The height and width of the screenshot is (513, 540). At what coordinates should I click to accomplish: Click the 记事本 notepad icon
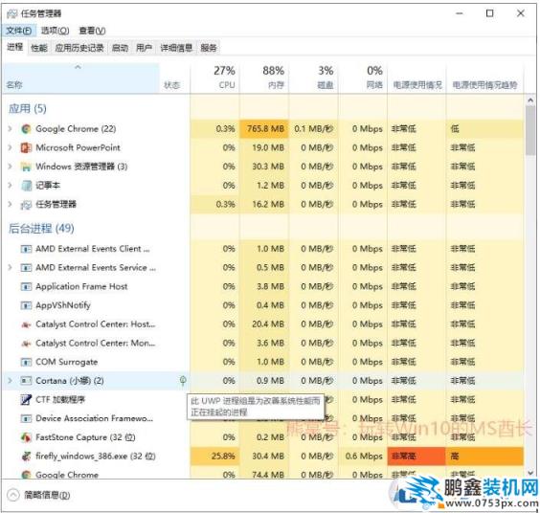click(26, 186)
